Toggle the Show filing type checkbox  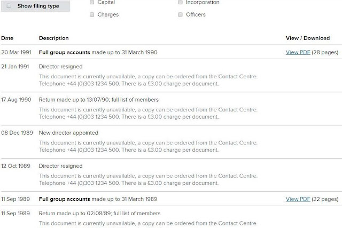pos(9,6)
